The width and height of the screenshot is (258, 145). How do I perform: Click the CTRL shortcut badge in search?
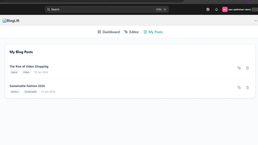click(x=159, y=10)
